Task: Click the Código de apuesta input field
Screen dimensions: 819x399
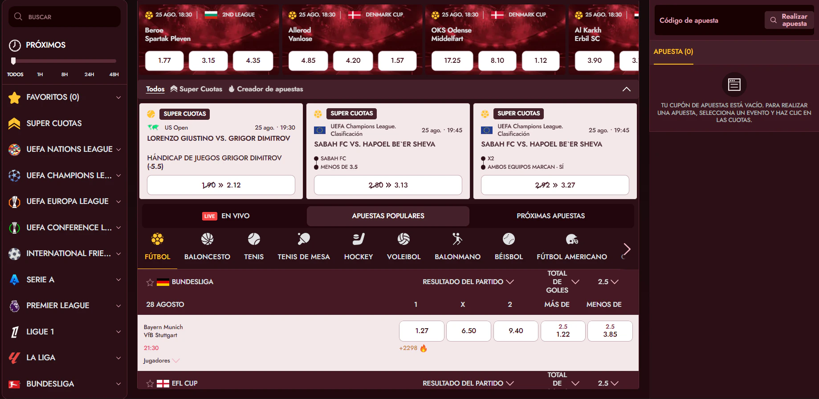Action: point(709,20)
